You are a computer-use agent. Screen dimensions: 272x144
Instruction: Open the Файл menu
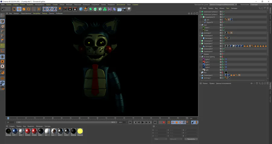tap(3, 5)
